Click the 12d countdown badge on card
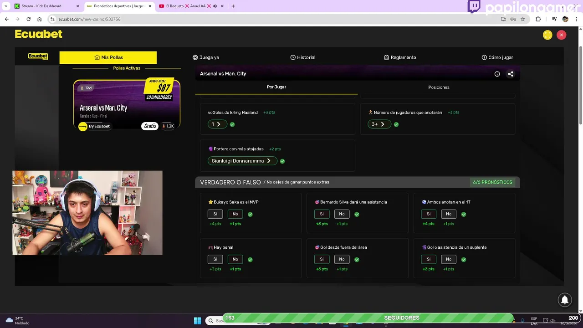Viewport: 583px width, 328px height. [86, 88]
